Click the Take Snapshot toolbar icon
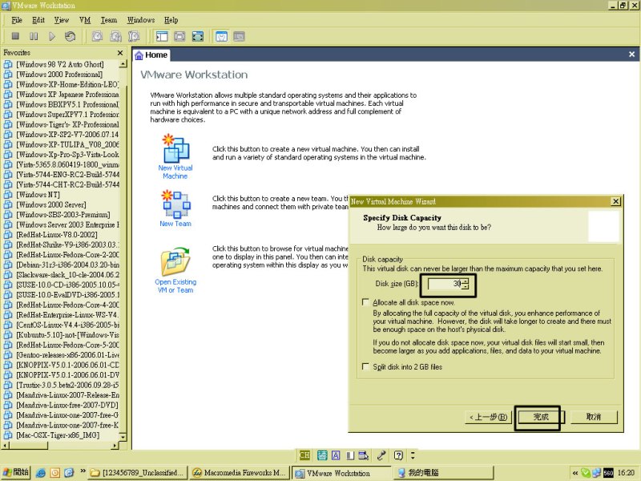 click(97, 36)
